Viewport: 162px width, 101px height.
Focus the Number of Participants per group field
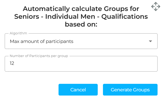tap(81, 64)
